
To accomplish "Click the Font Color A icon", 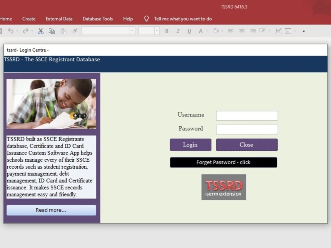I will tap(201, 31).
